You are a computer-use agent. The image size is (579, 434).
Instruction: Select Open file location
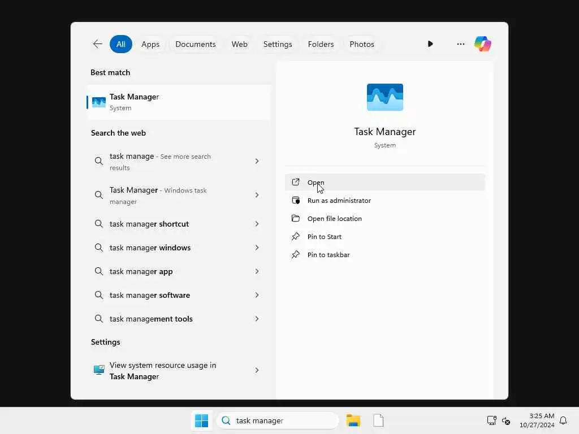pos(384,218)
